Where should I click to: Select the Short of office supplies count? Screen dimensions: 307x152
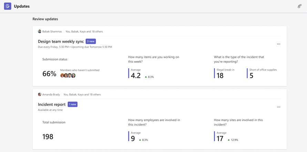point(251,76)
